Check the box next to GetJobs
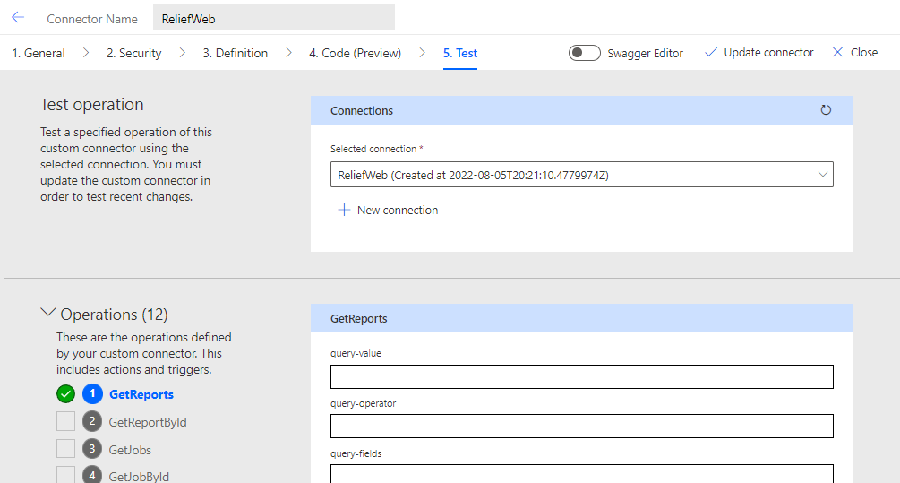900x483 pixels. 66,449
